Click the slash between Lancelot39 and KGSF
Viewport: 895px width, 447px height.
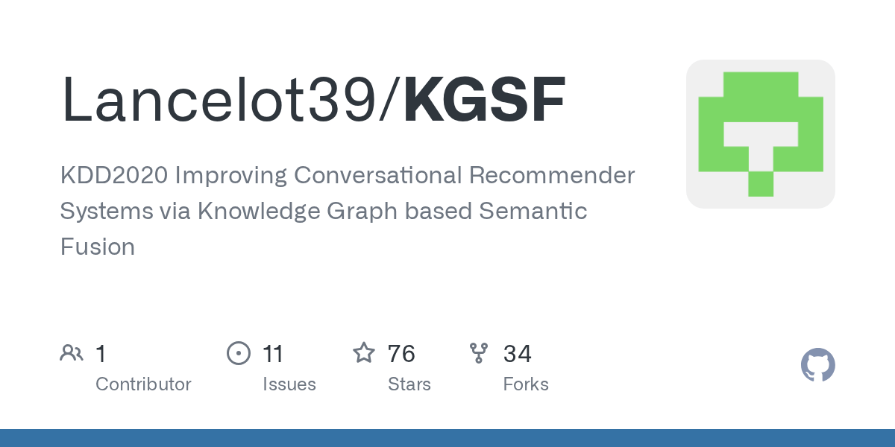tap(390, 100)
